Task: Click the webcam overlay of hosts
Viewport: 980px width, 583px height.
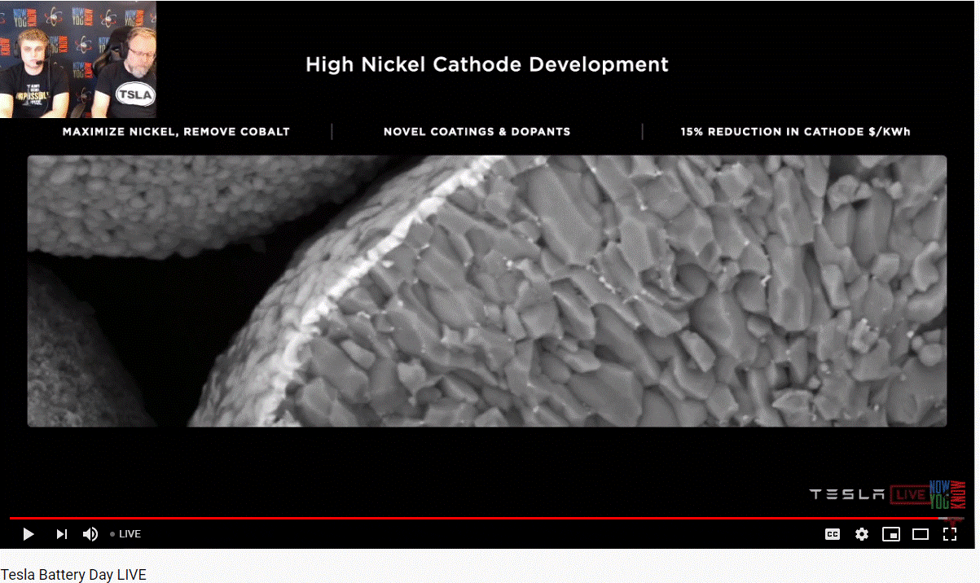Action: (78, 59)
